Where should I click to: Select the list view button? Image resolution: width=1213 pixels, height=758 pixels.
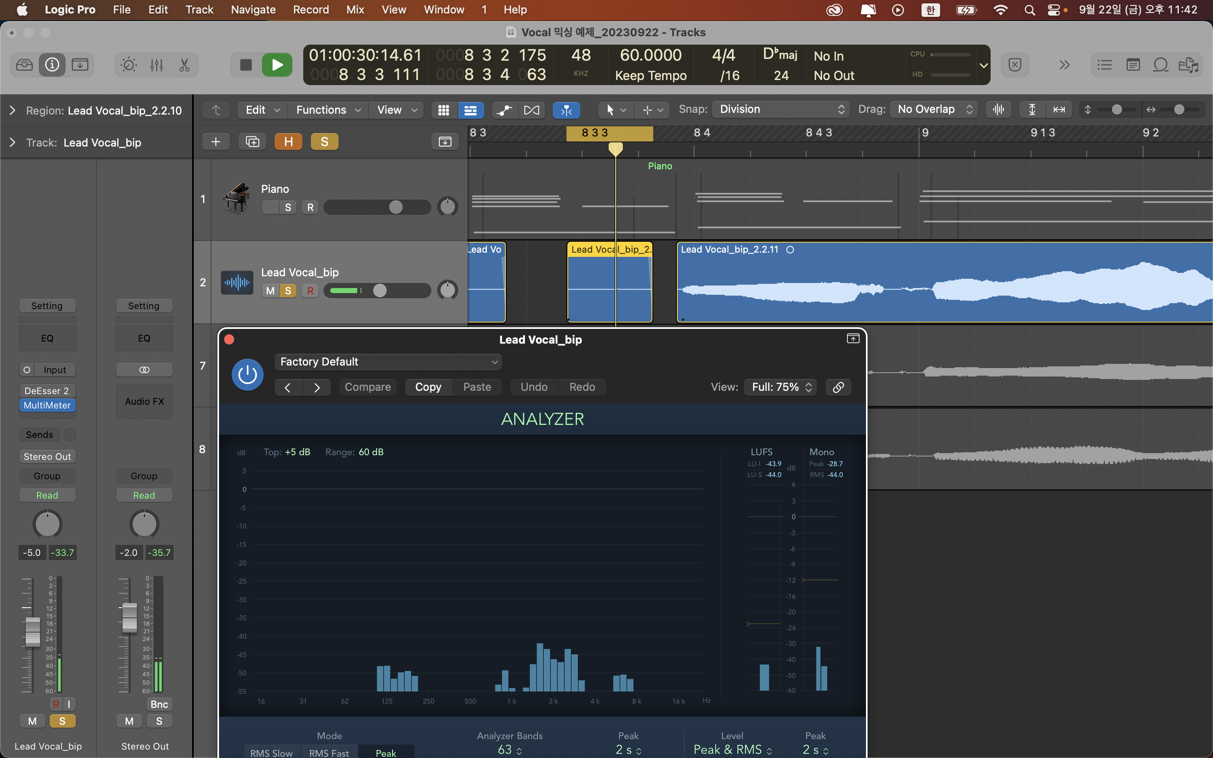point(470,110)
